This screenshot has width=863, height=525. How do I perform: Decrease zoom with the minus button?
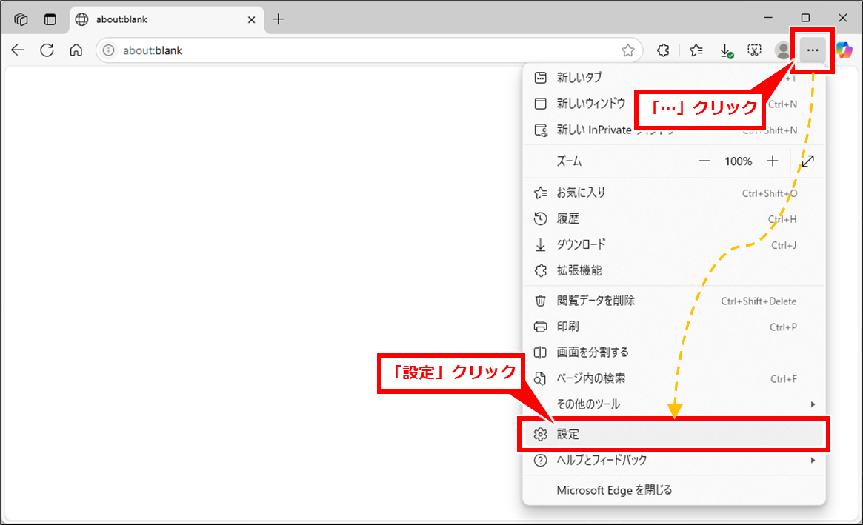[x=704, y=161]
